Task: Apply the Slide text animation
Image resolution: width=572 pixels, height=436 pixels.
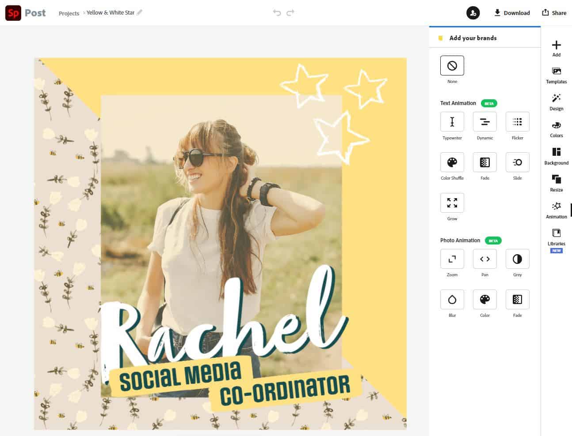Action: click(x=517, y=162)
